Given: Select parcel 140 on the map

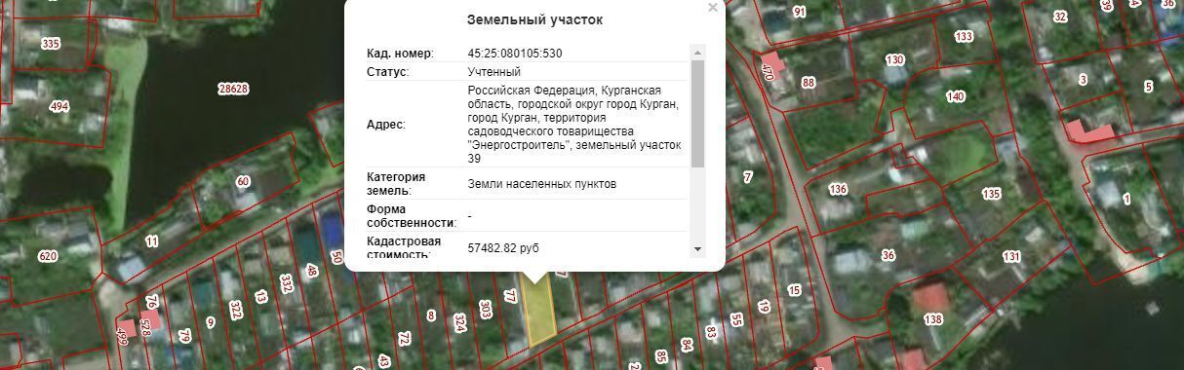Looking at the screenshot, I should (x=955, y=96).
